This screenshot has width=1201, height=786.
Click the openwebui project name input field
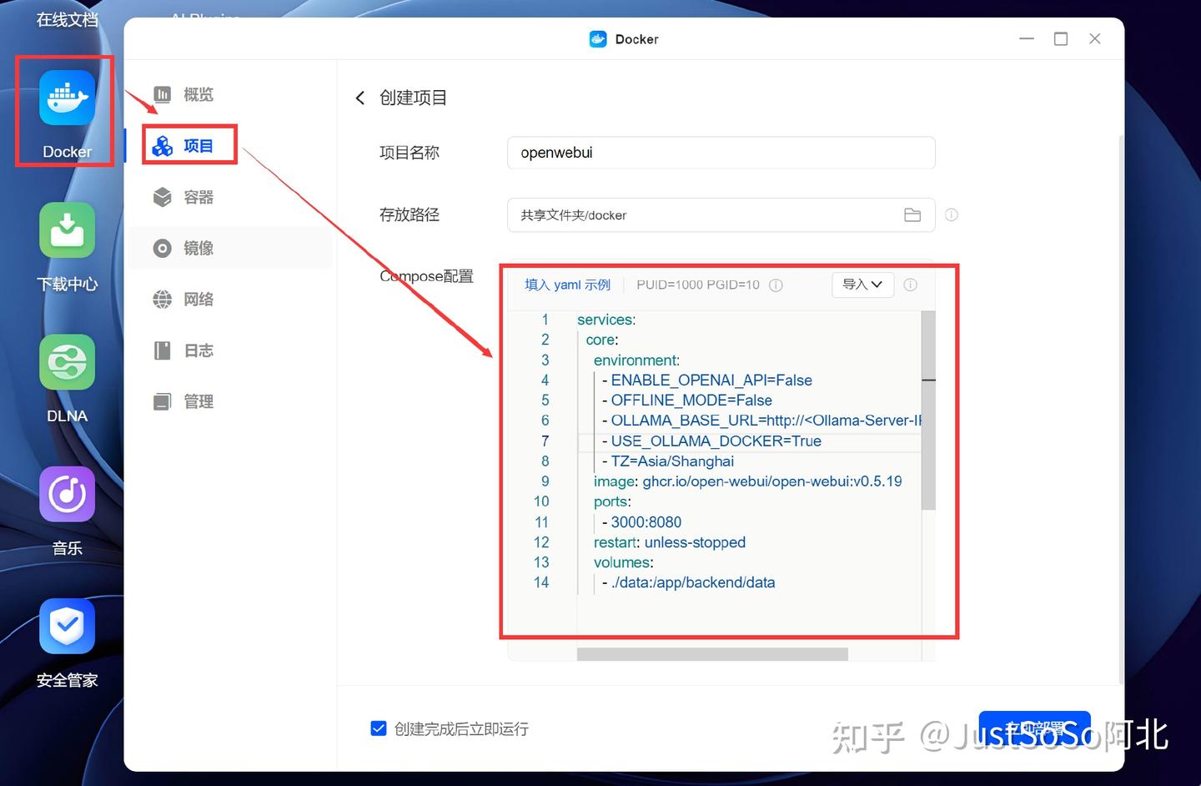tap(721, 152)
